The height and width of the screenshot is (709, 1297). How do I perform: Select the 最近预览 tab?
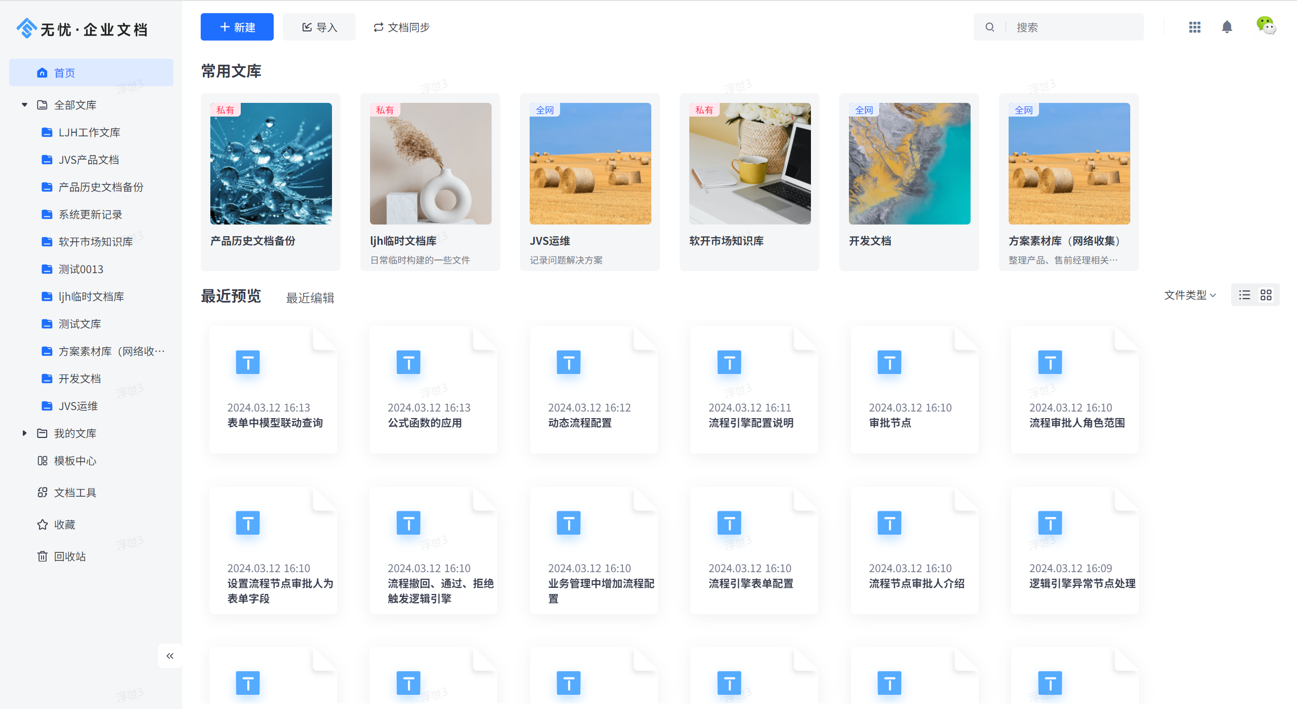[231, 296]
